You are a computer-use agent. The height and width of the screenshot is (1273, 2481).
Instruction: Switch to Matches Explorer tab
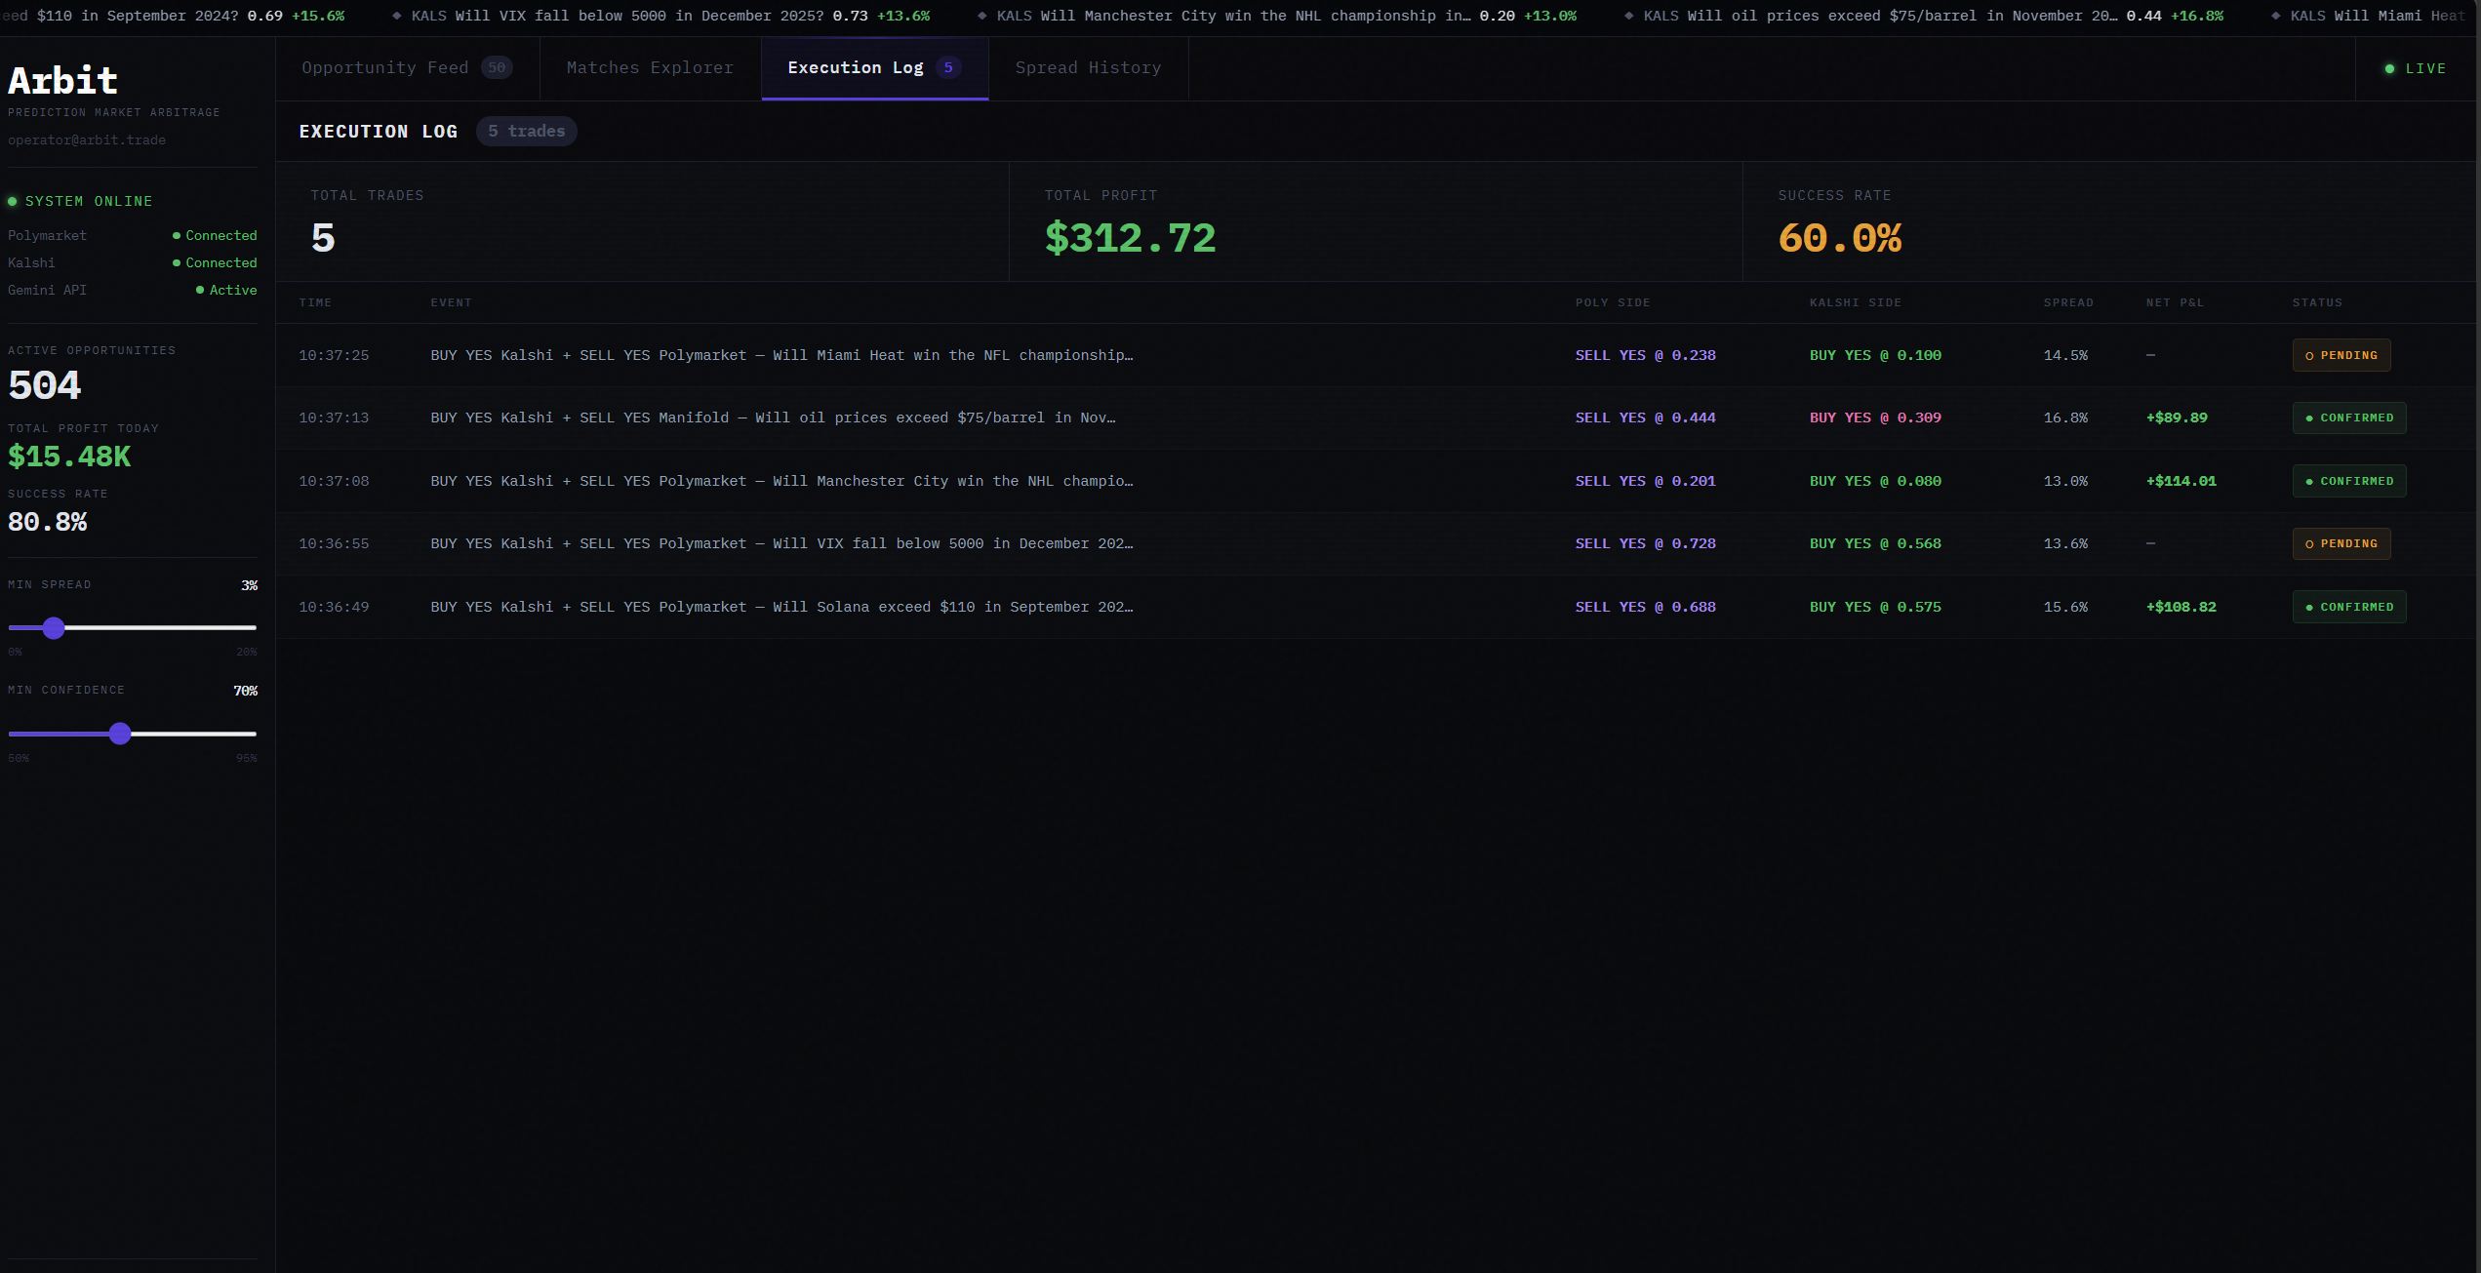click(x=650, y=68)
